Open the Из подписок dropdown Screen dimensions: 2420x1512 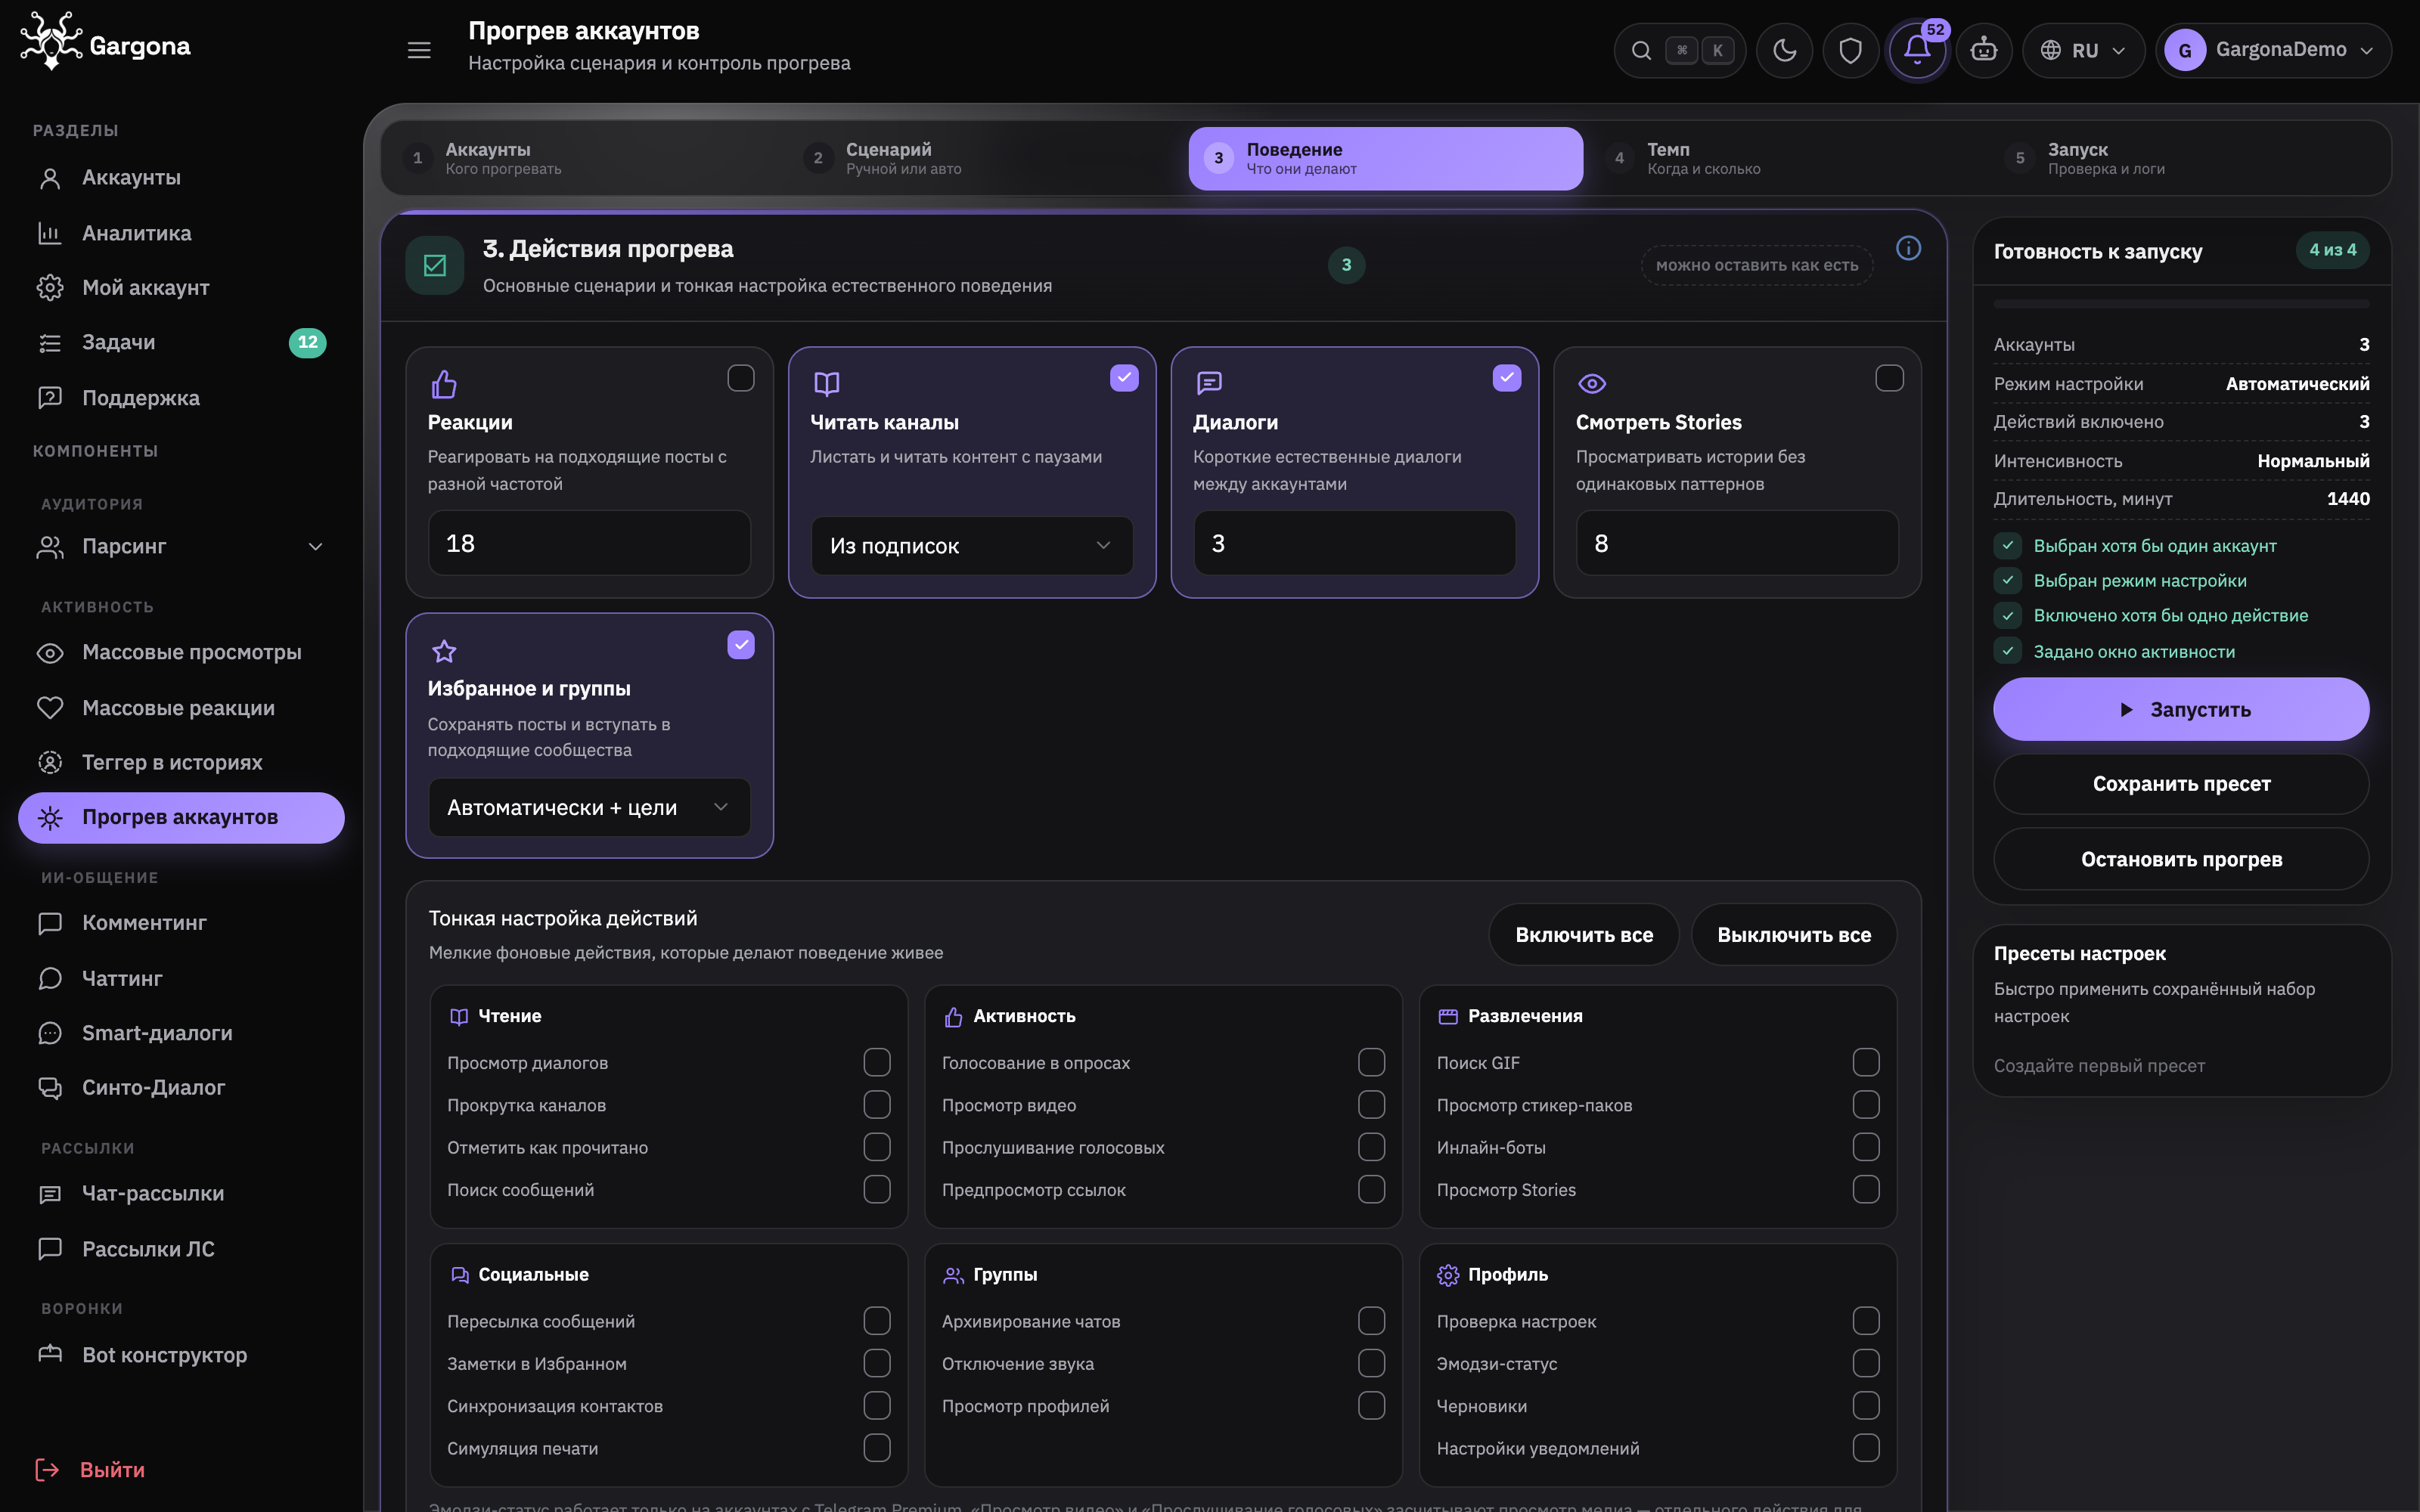tap(972, 546)
